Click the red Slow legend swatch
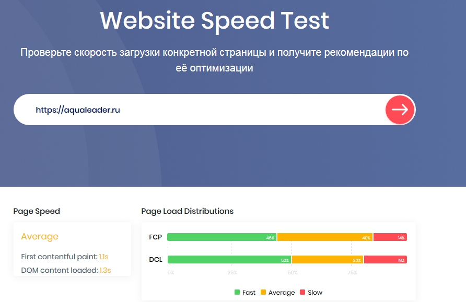This screenshot has width=466, height=302. (302, 293)
